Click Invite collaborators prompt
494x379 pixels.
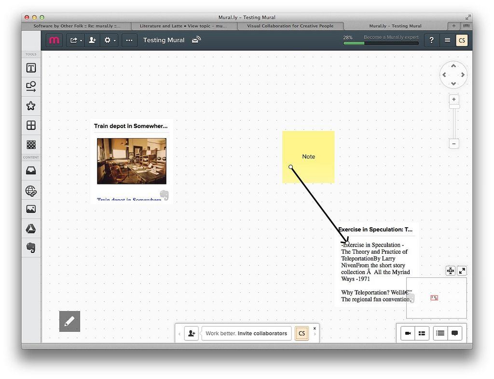point(246,333)
